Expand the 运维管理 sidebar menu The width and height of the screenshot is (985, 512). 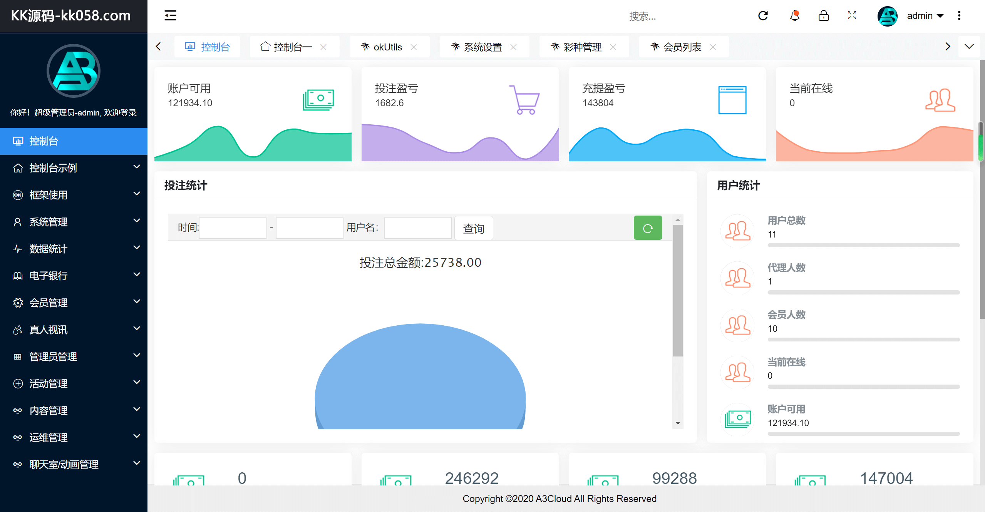pyautogui.click(x=74, y=437)
